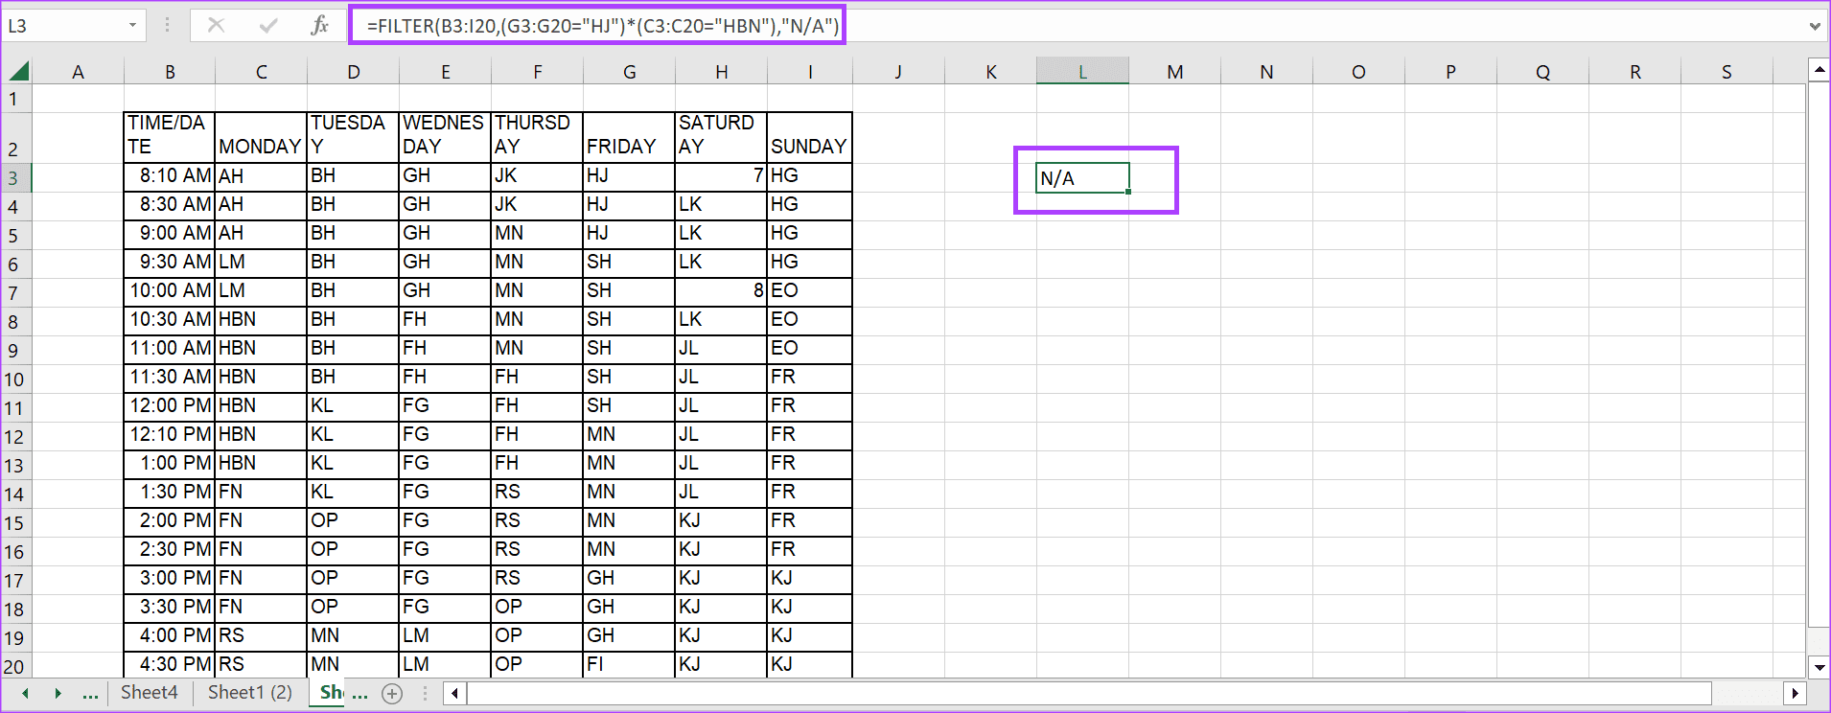
Task: Select column G header
Action: 629,71
